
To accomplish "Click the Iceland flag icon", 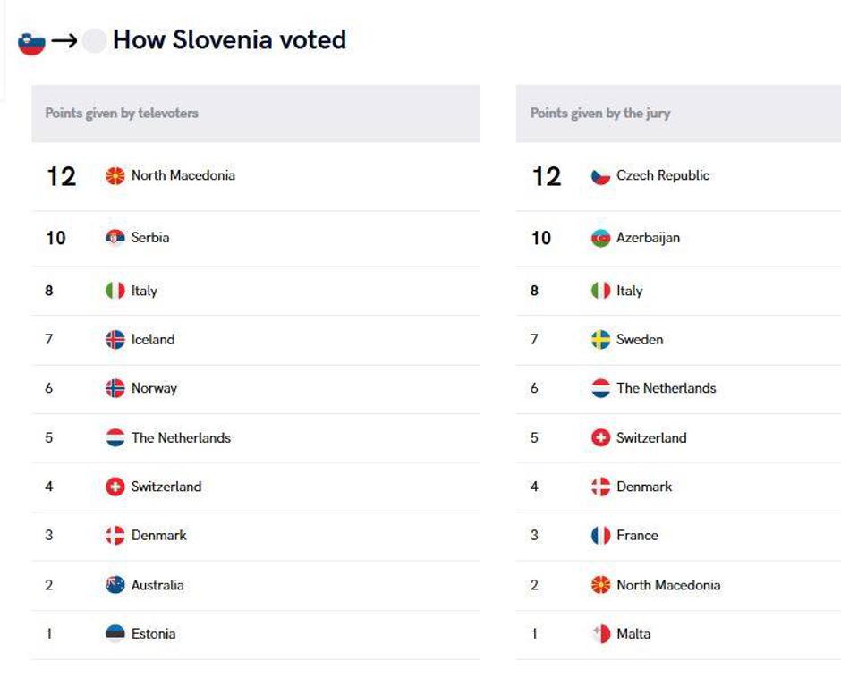I will [x=115, y=340].
